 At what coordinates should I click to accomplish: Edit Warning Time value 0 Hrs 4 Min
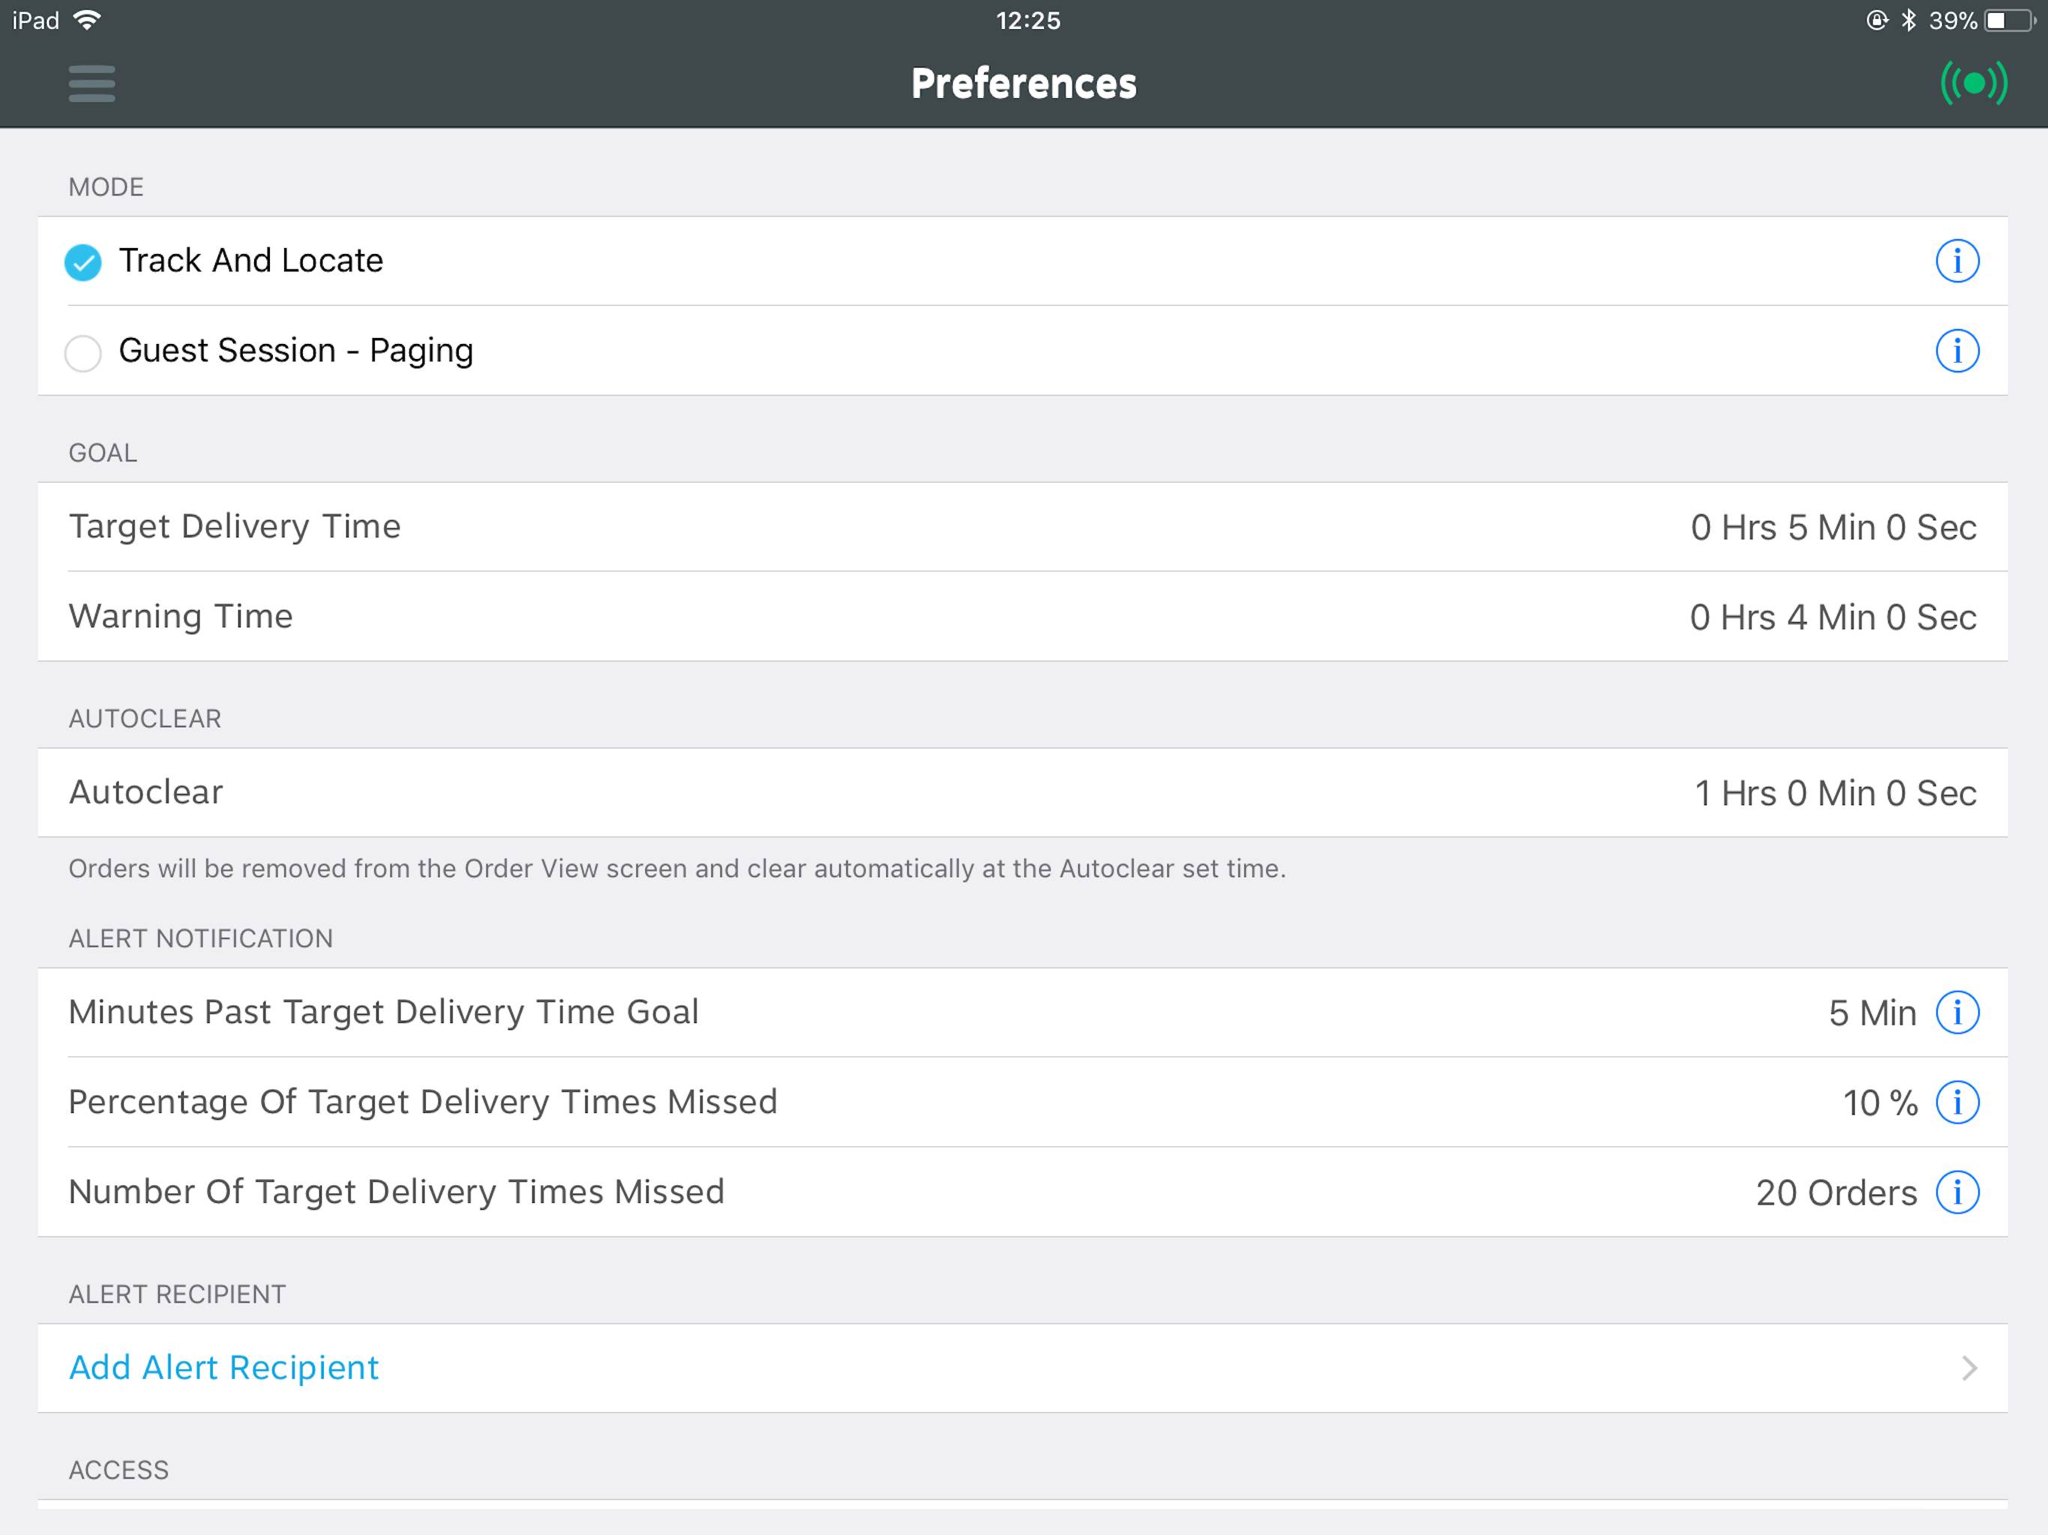tap(1833, 617)
